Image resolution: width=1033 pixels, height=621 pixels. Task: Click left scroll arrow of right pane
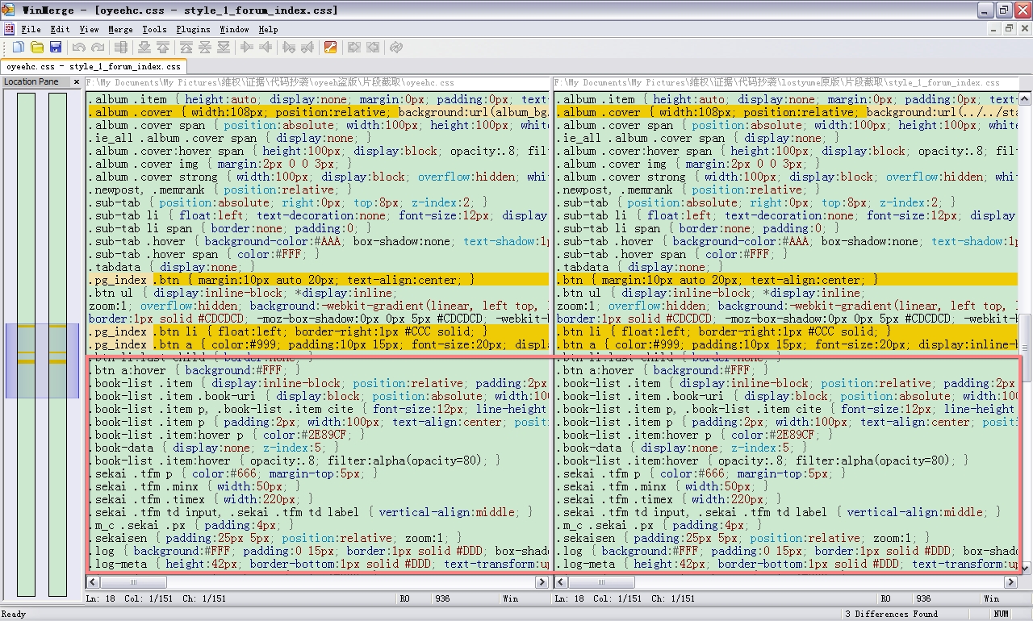point(561,582)
